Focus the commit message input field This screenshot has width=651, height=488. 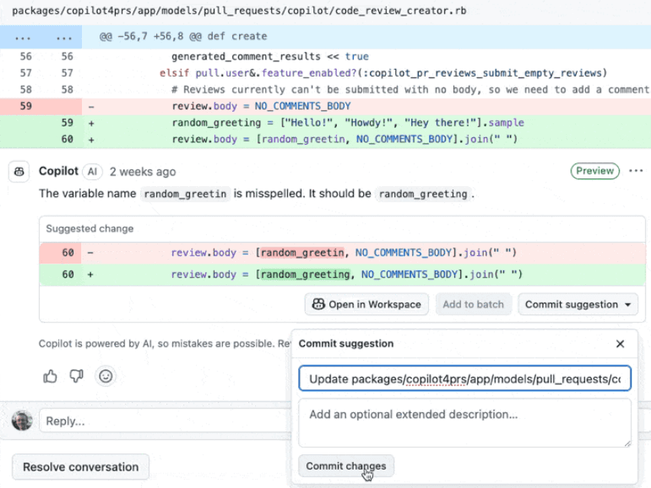click(x=465, y=378)
